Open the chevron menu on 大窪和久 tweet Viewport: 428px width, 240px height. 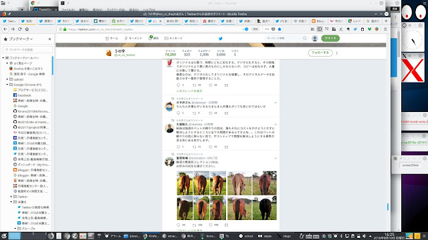click(x=276, y=125)
